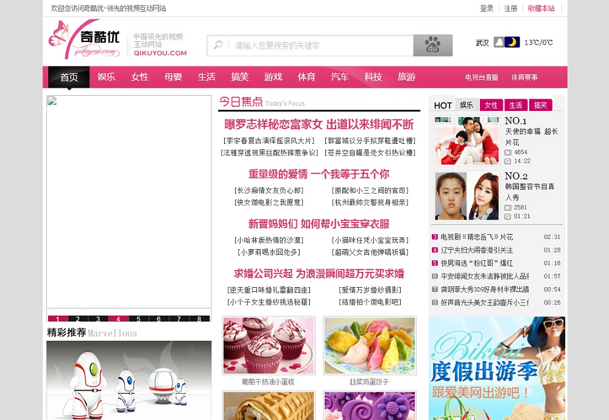The height and width of the screenshot is (420, 609).
Task: Open 葡萄干奶油小蛋糕 cupcake thumbnail
Action: [x=269, y=346]
